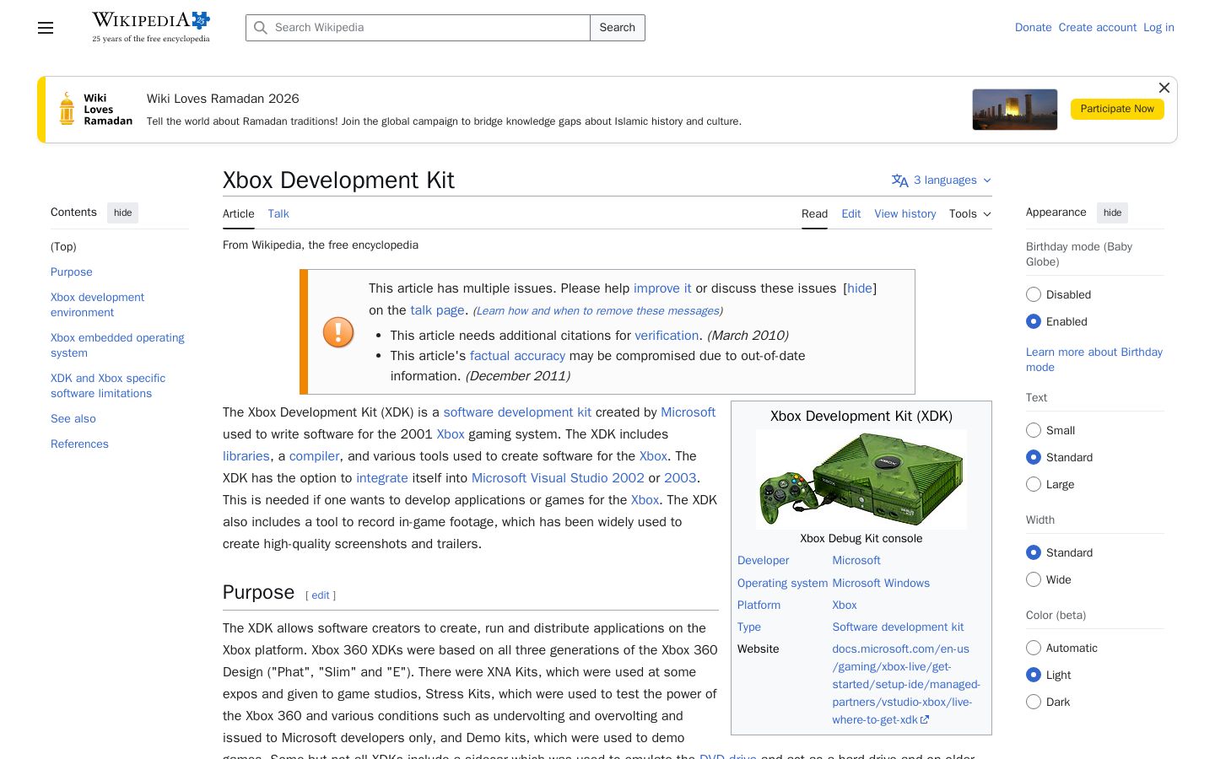Hide the article issues box
Viewport: 1215px width, 759px height.
(860, 288)
